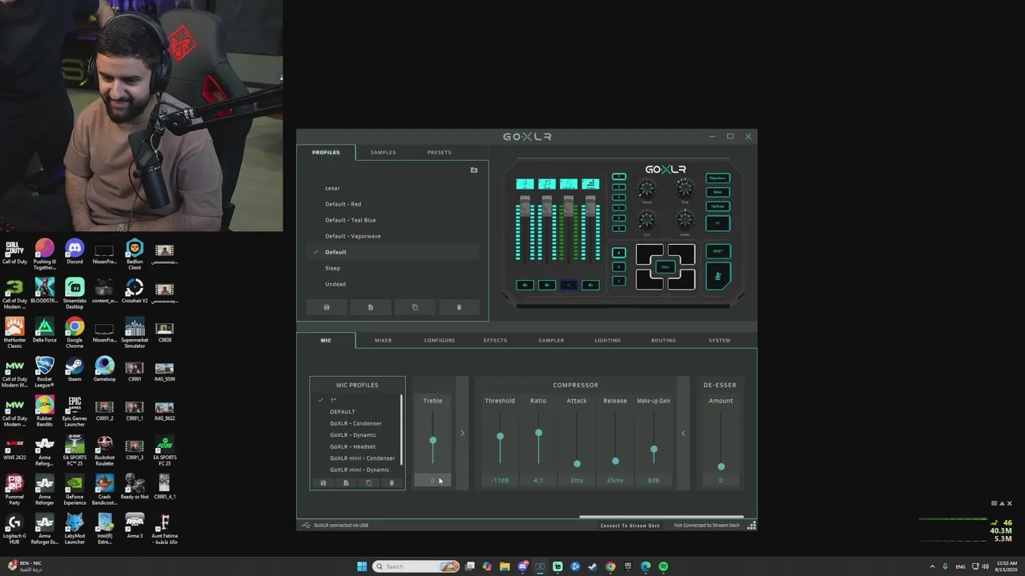Toggle the Megaphone effect button
The width and height of the screenshot is (1025, 576).
click(x=717, y=178)
